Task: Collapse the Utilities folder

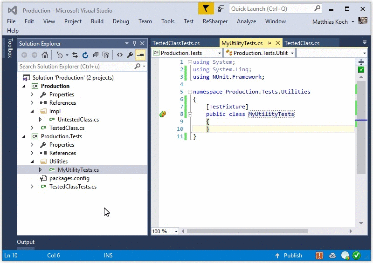Action: [32, 162]
